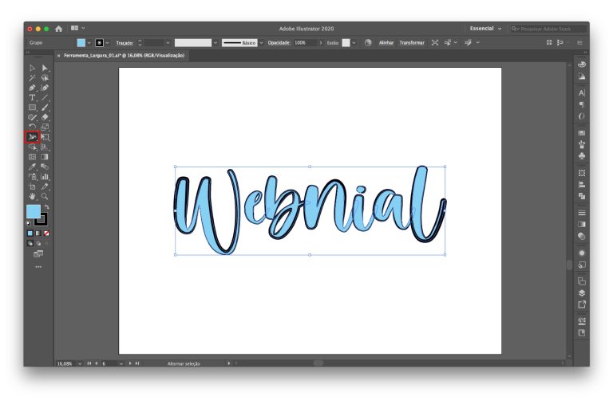Open the Layers panel icon
The width and height of the screenshot is (613, 408).
tap(582, 292)
